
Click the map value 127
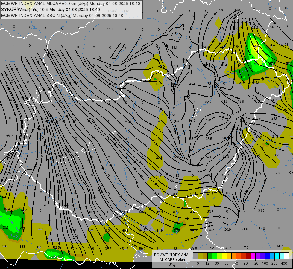[x=276, y=155]
